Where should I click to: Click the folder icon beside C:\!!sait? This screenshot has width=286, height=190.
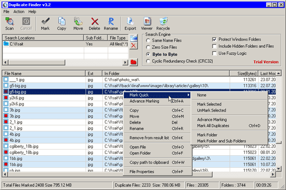[6, 44]
